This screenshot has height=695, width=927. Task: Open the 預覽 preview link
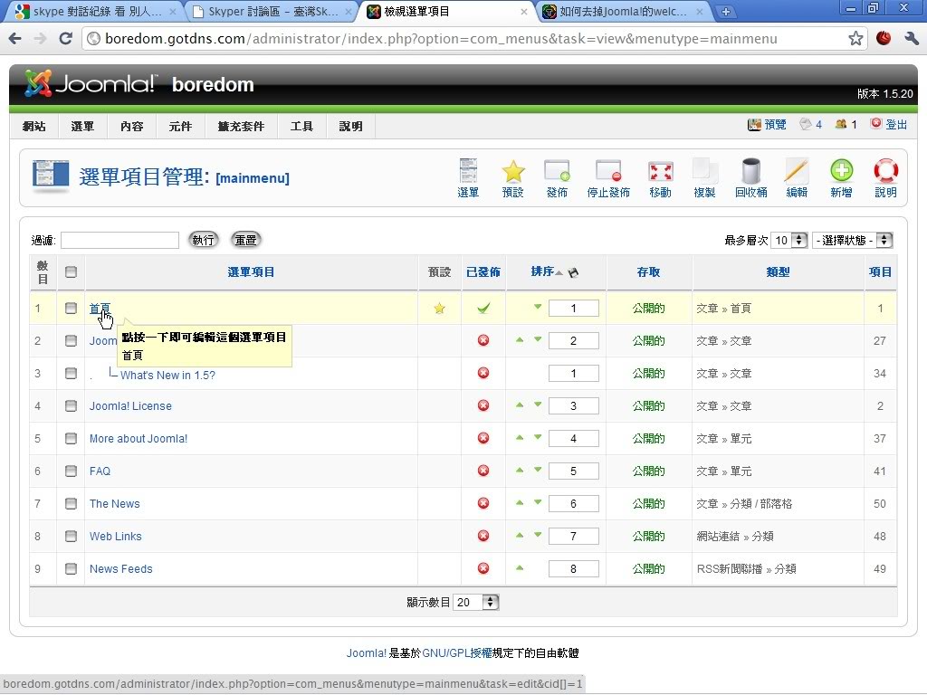point(767,124)
